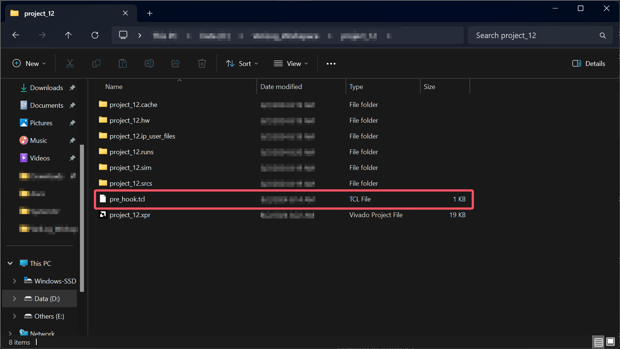Select Others (E:) drive in navigation tree
620x349 pixels.
coord(44,316)
